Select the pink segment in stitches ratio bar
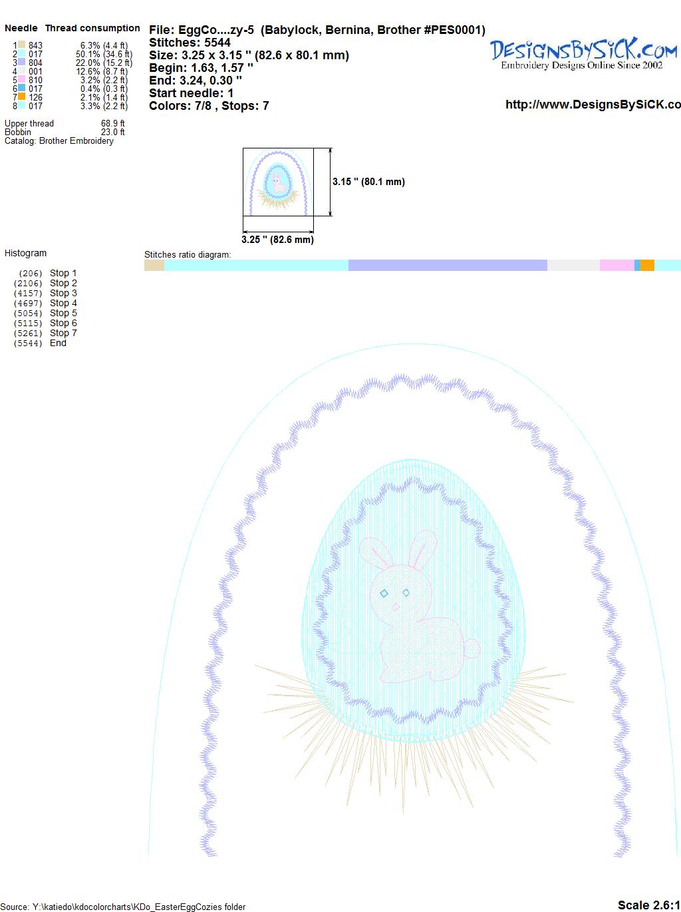Viewport: 681px width, 912px height. pyautogui.click(x=616, y=266)
